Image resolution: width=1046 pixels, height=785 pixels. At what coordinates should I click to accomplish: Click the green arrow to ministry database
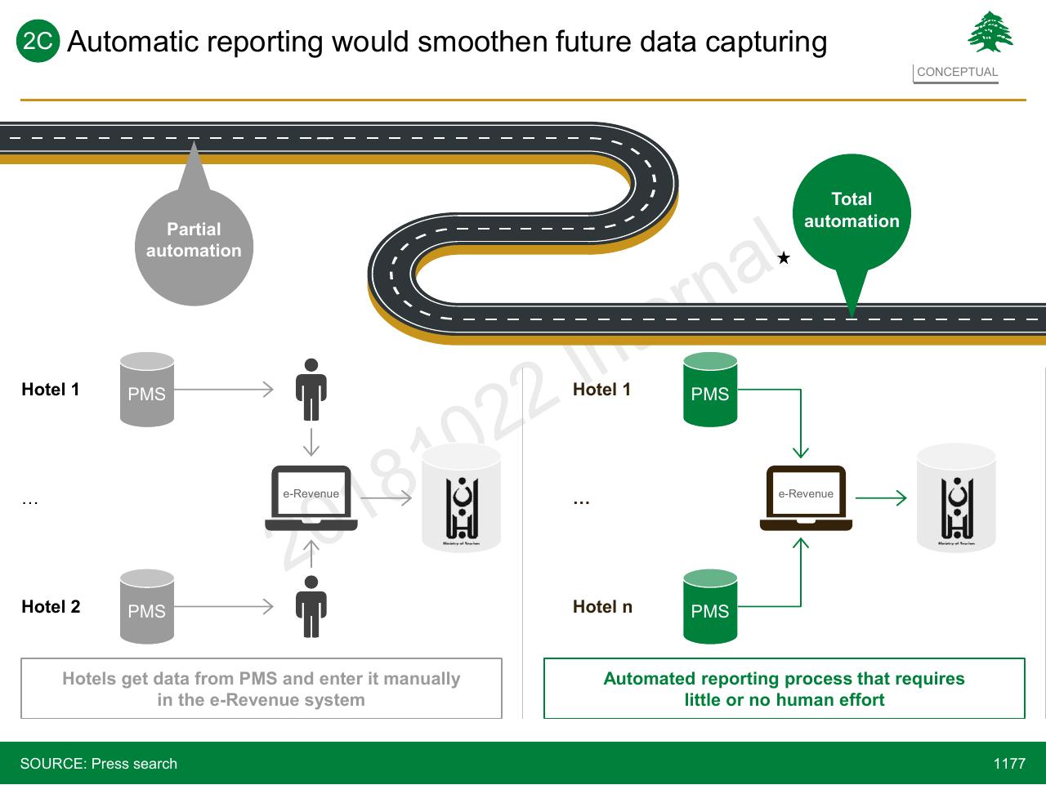coord(881,497)
